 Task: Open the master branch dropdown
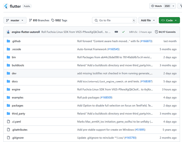coord(15,20)
